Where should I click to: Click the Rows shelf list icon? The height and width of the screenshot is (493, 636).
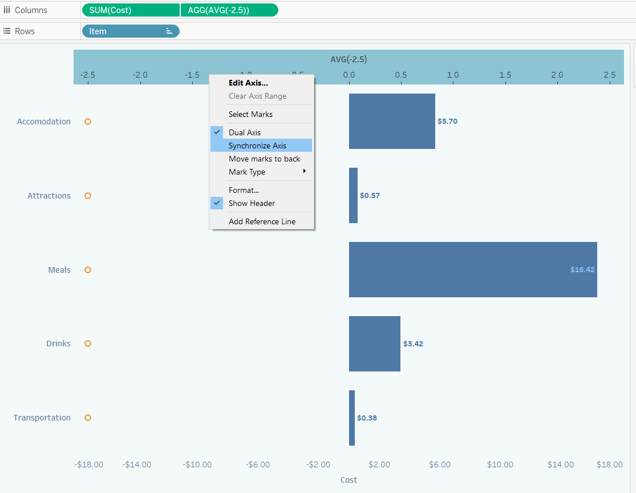click(x=6, y=31)
